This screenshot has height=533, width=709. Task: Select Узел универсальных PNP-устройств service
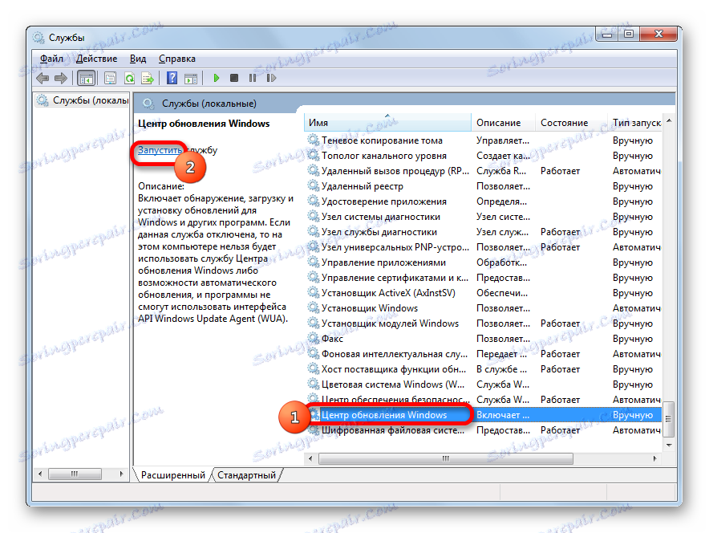click(x=484, y=247)
